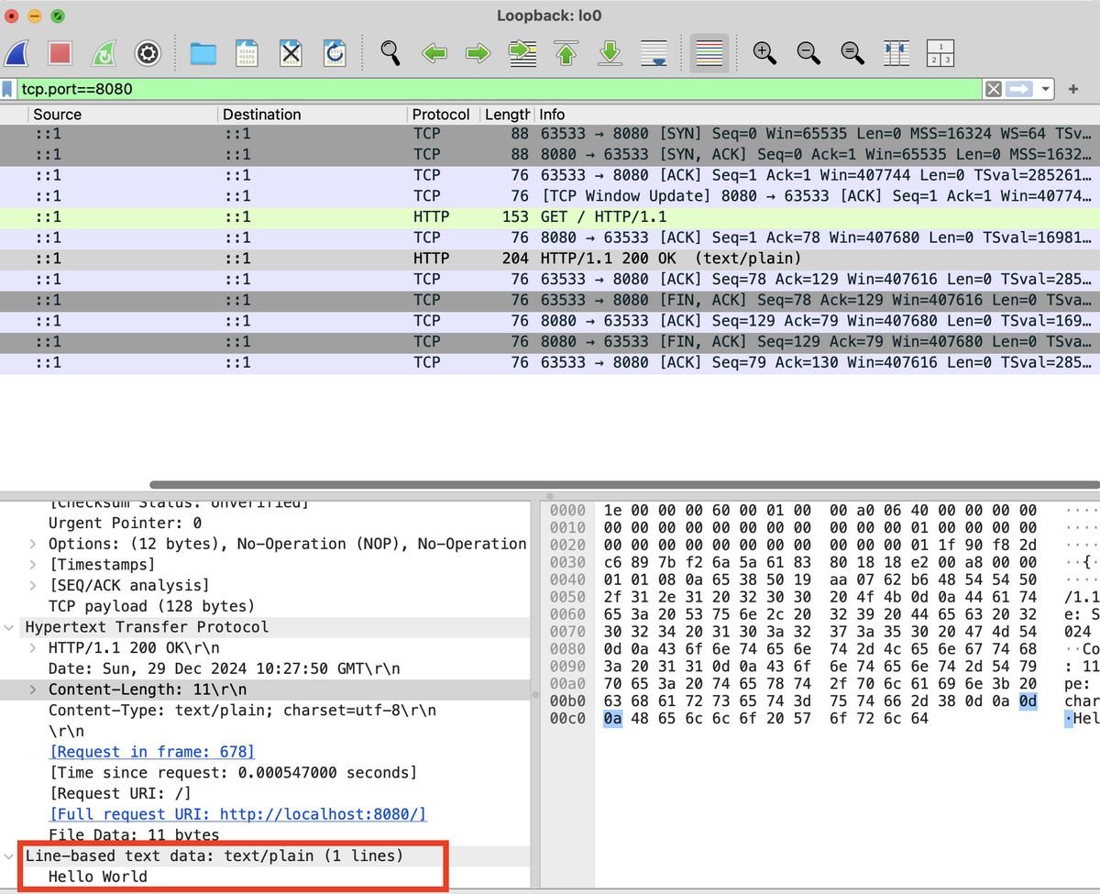Viewport: 1100px width, 894px height.
Task: Select the Hello World text data line
Action: [98, 877]
